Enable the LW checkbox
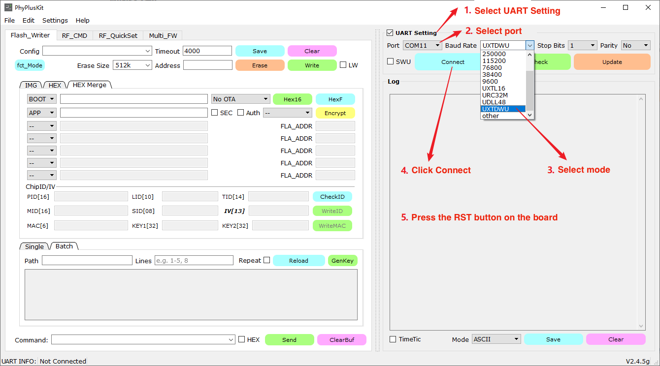The height and width of the screenshot is (366, 660). tap(343, 65)
